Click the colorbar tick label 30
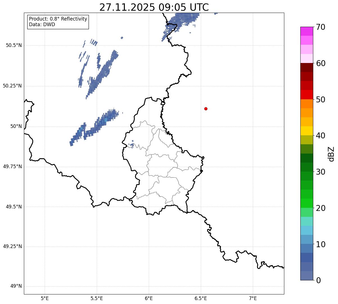 coord(321,172)
